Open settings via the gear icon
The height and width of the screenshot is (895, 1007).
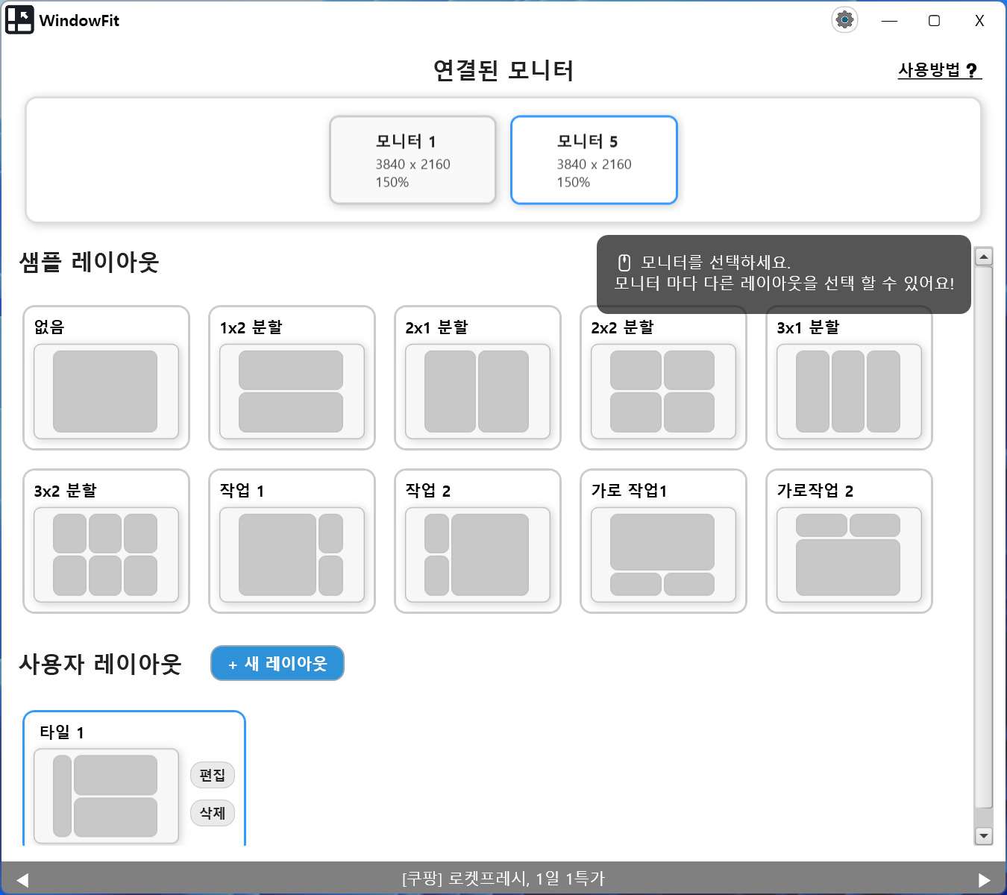[844, 20]
